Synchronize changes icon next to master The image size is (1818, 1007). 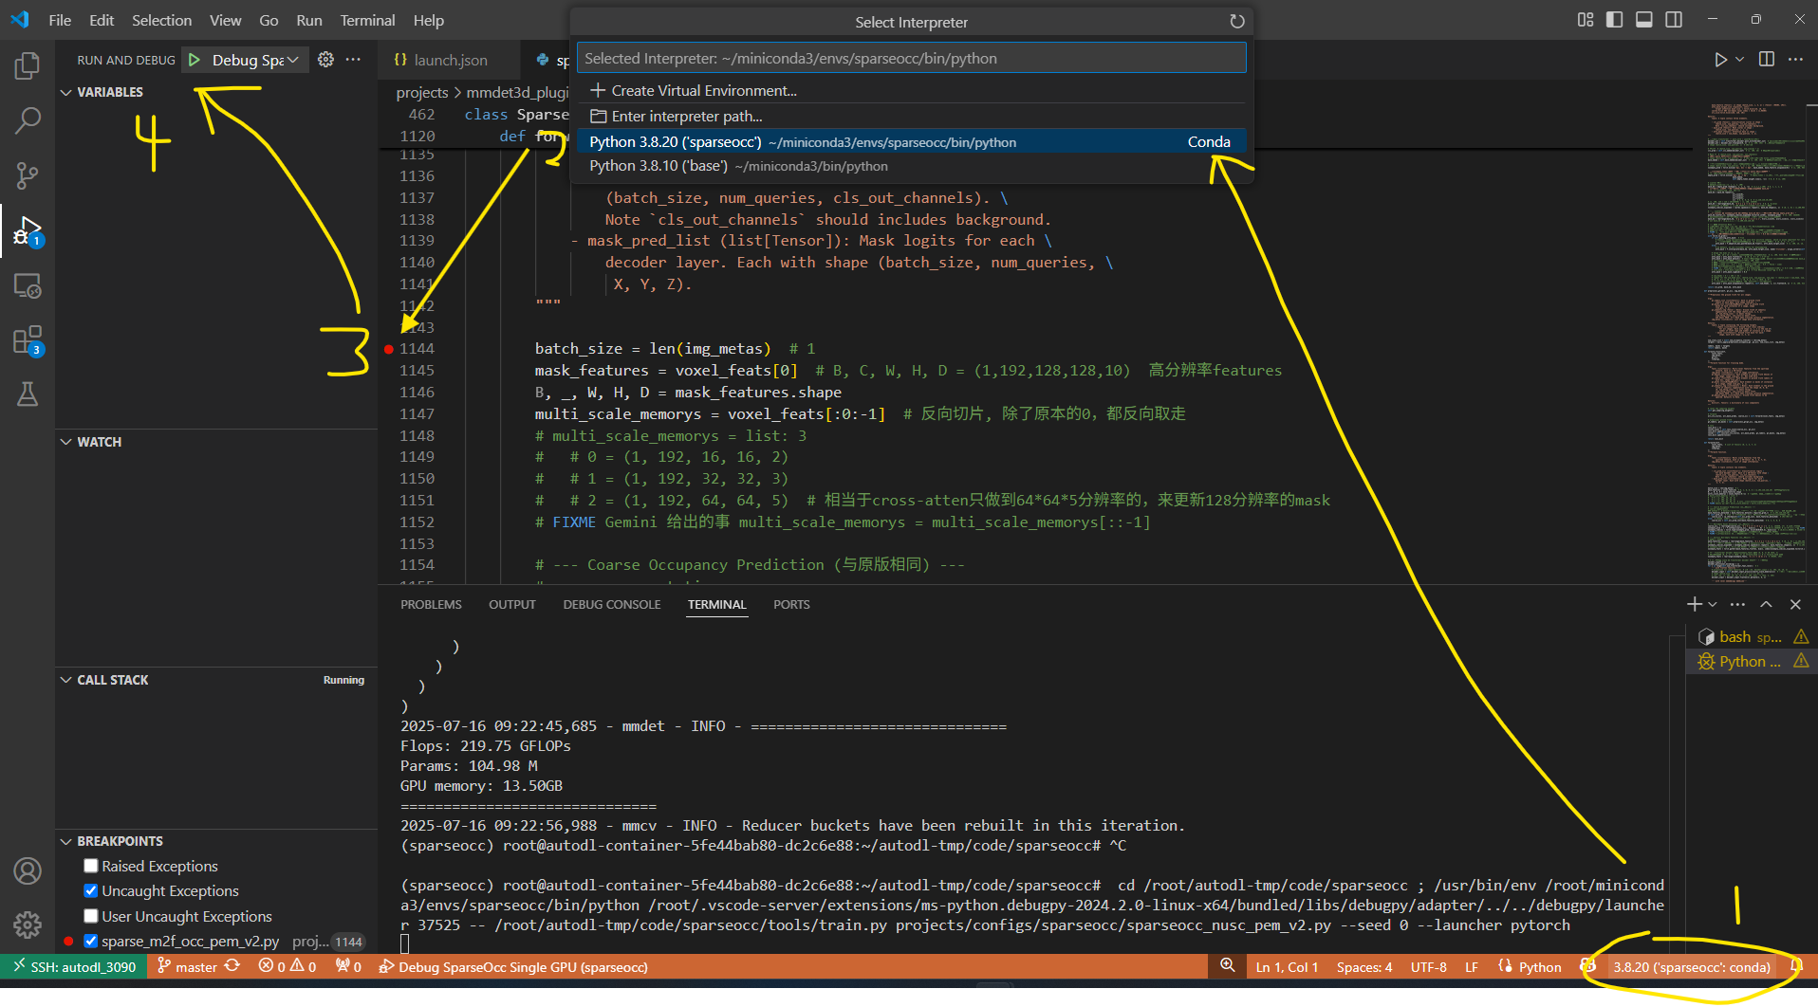click(232, 966)
